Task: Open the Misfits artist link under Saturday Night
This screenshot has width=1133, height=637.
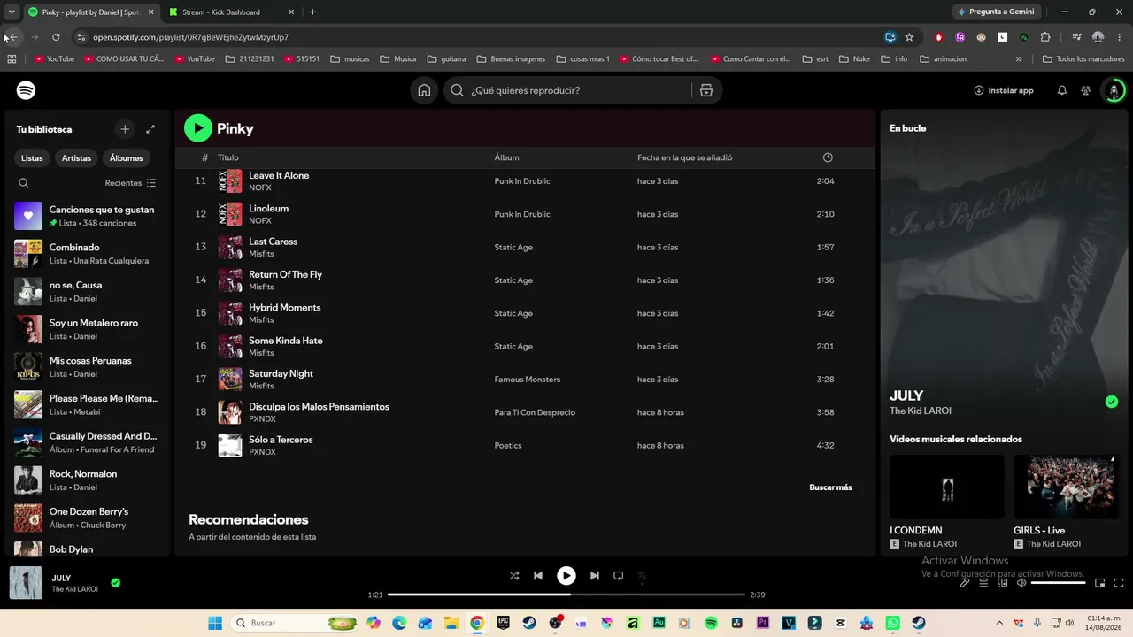Action: coord(261,386)
